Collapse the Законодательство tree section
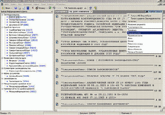This screenshot has height=115, width=165. coord(2,15)
